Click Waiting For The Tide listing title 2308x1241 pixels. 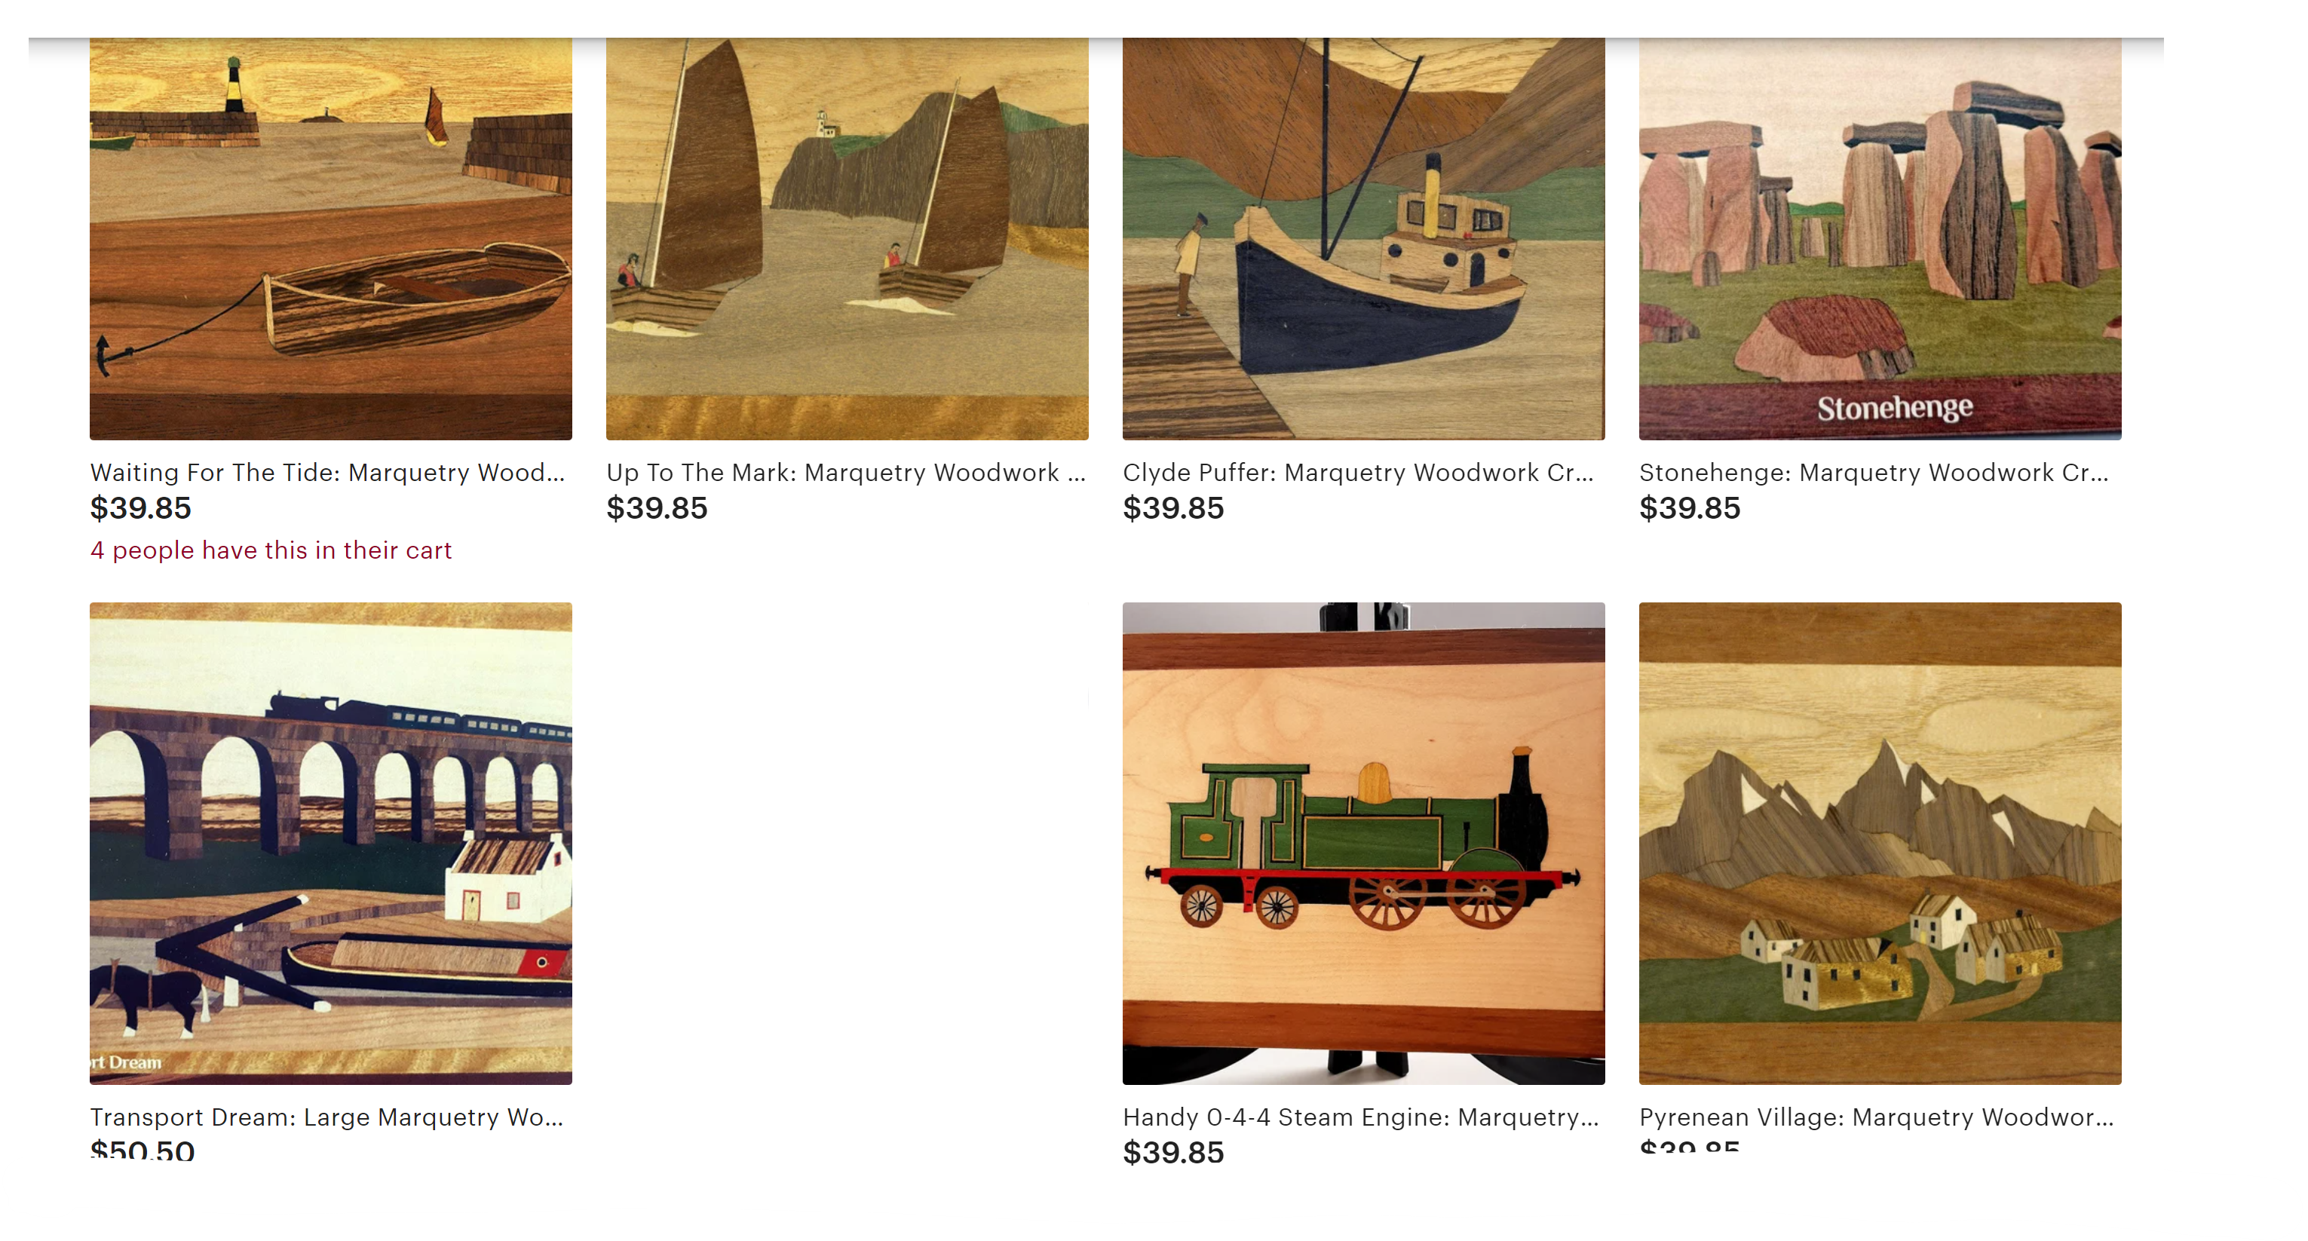(x=328, y=472)
